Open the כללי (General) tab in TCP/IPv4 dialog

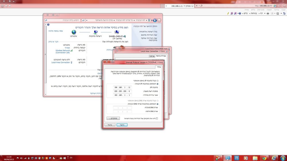159,67
